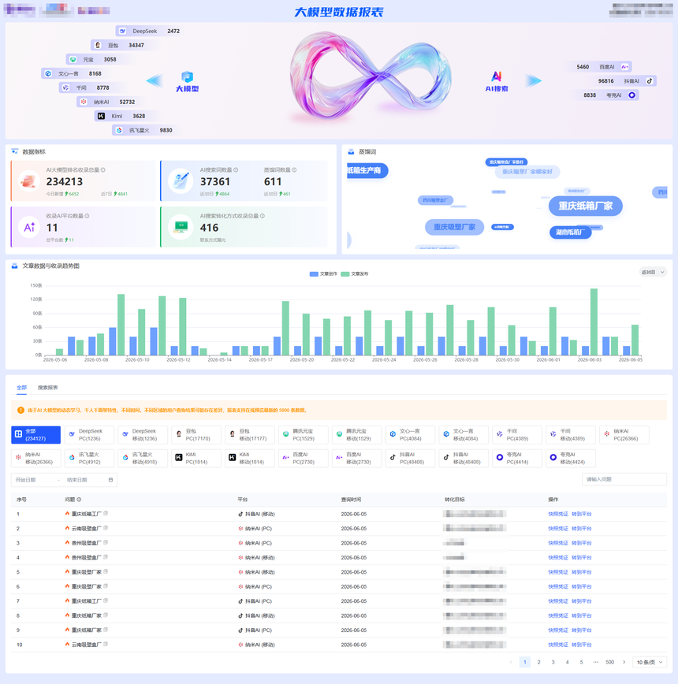This screenshot has width=678, height=684.
Task: Select 百度AI PC(2730) platform filter
Action: (x=304, y=458)
